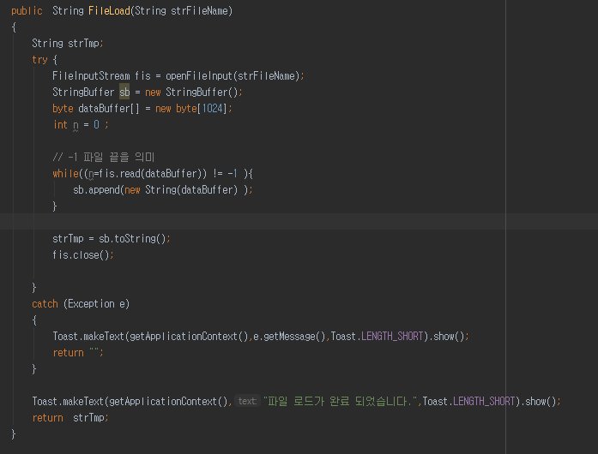This screenshot has height=454, width=598.
Task: Click the 'byte dataBuffer[]' declaration
Action: coord(96,109)
